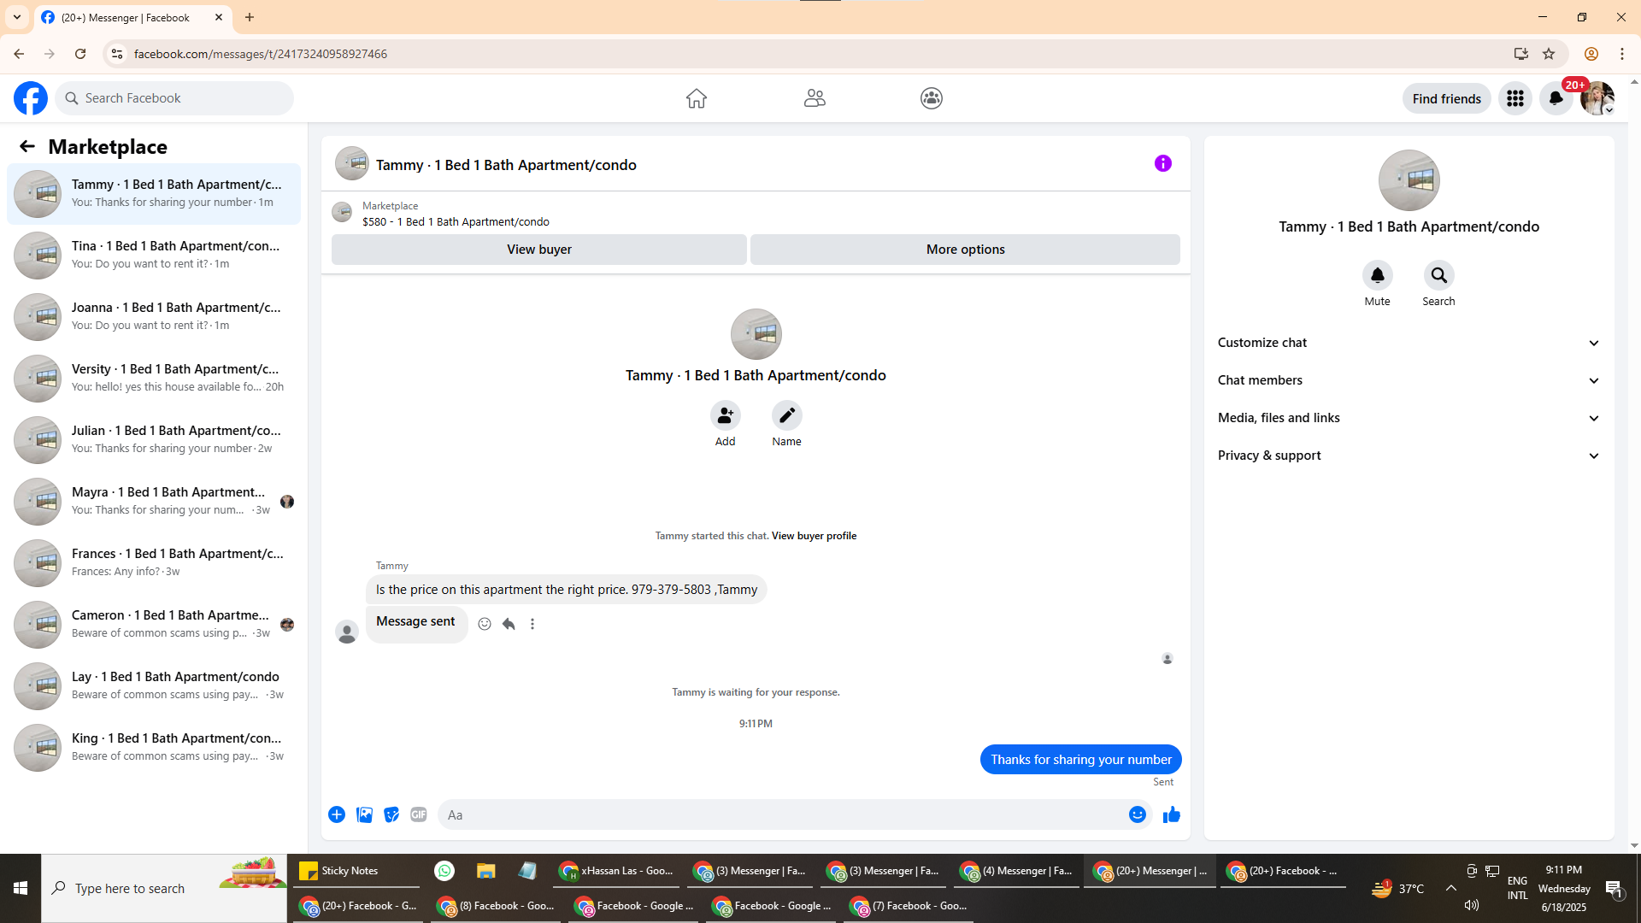The image size is (1641, 923).
Task: Send a thumbs-up like
Action: (x=1172, y=814)
